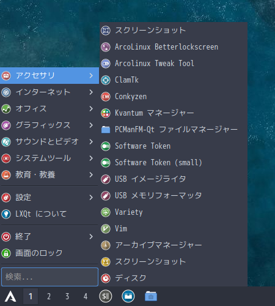The height and width of the screenshot is (306, 275).
Task: Expand the インターネット submenu arrow
Action: point(91,92)
